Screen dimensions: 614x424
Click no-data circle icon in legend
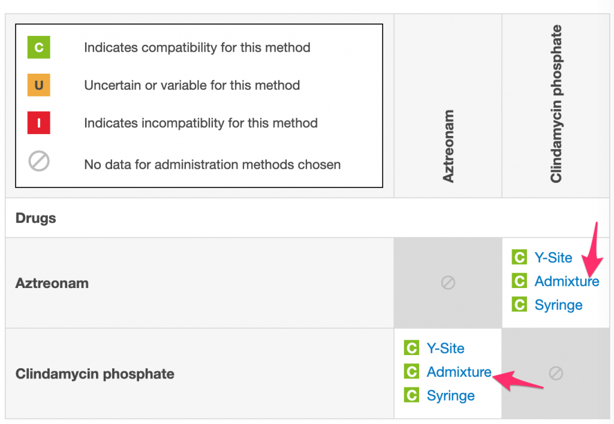[x=38, y=162]
